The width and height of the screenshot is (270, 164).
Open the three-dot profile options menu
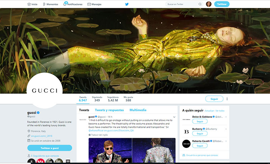pyautogui.click(x=227, y=99)
